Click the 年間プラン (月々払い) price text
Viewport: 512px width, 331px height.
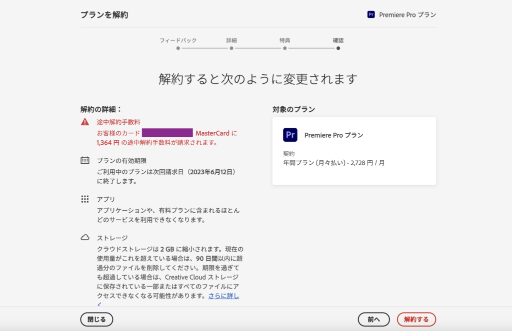pos(333,163)
